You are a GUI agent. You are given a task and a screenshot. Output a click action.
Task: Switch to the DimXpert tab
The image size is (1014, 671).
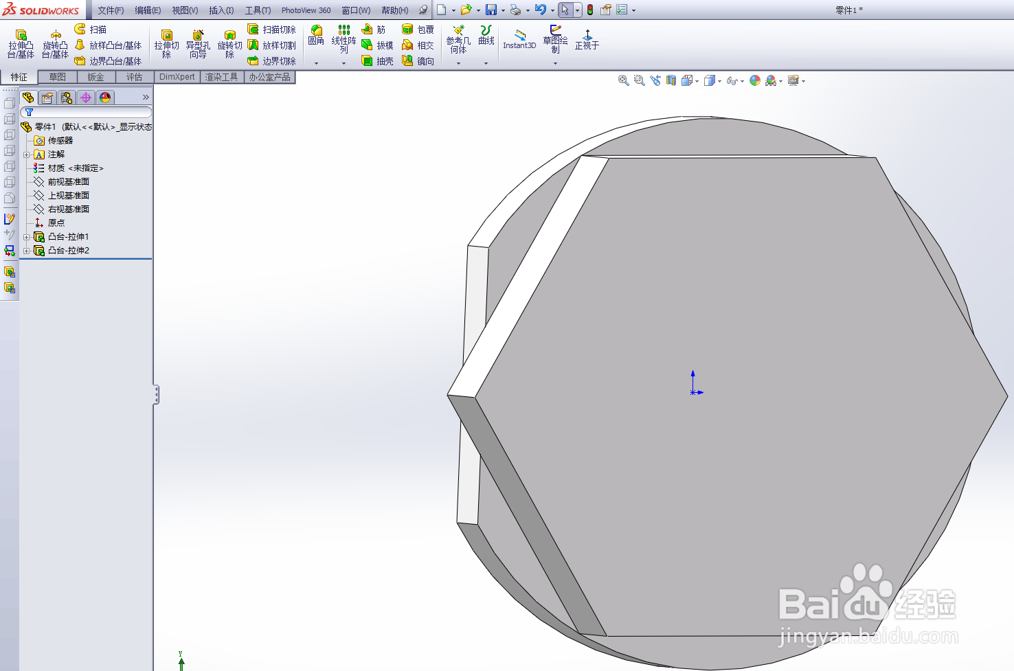(x=177, y=77)
